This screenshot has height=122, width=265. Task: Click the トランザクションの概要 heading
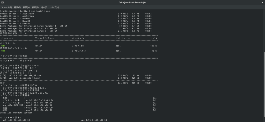[14, 55]
